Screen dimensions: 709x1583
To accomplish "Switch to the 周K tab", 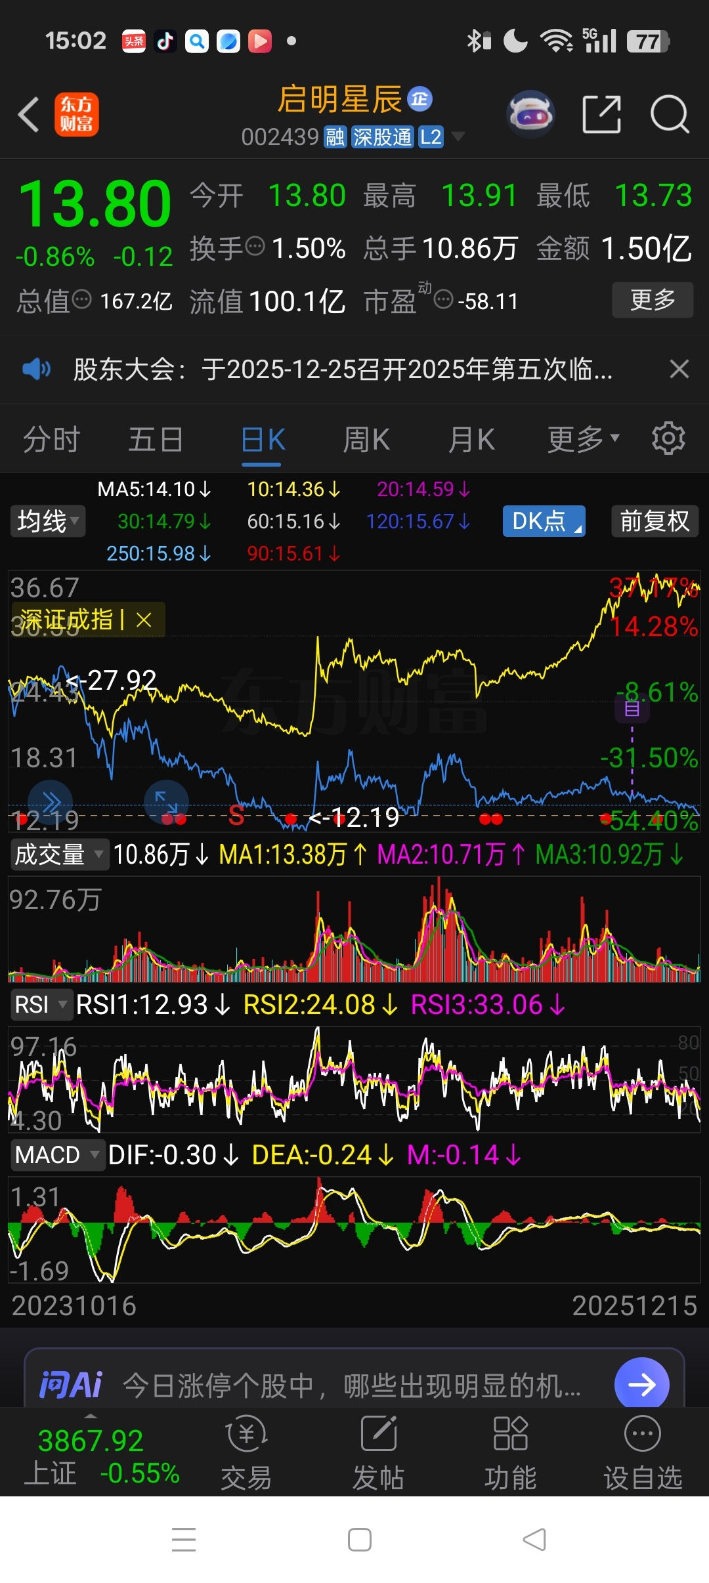I will coord(366,440).
